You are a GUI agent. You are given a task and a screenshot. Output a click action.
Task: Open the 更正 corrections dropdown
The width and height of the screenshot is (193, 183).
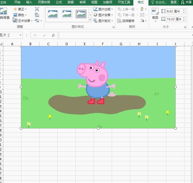point(20,9)
